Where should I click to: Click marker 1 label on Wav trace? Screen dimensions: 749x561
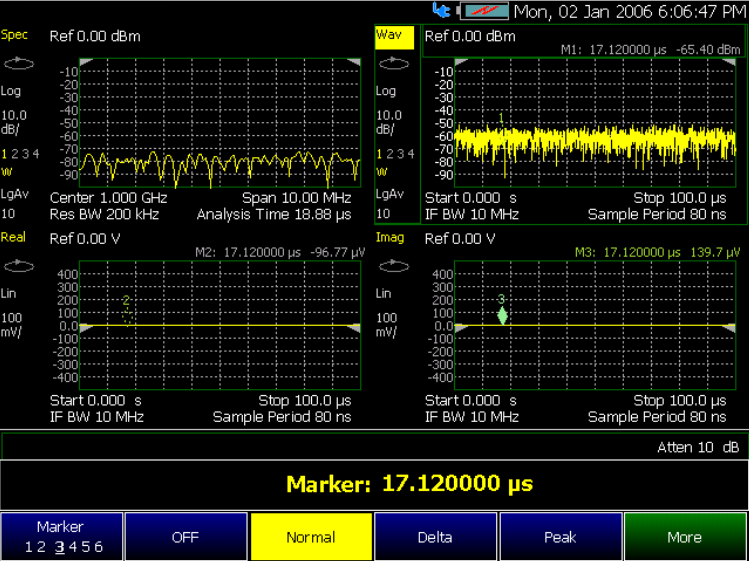501,118
